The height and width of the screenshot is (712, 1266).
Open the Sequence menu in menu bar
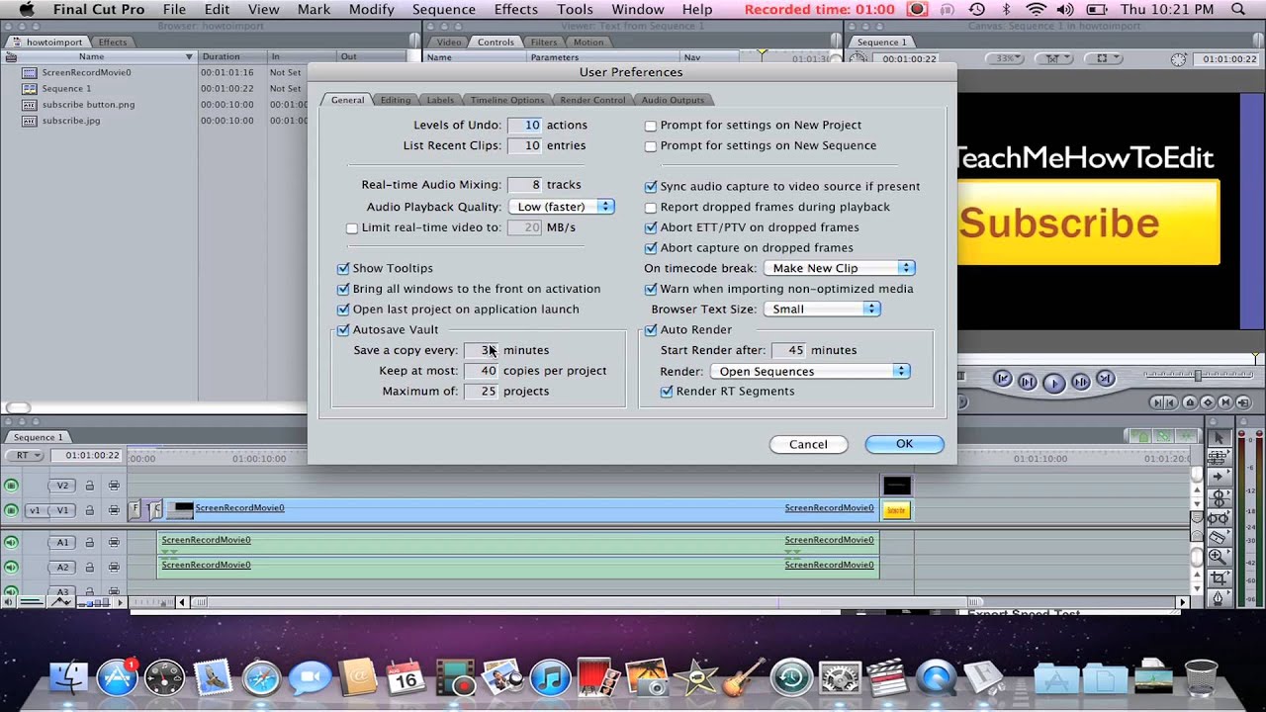pyautogui.click(x=444, y=9)
